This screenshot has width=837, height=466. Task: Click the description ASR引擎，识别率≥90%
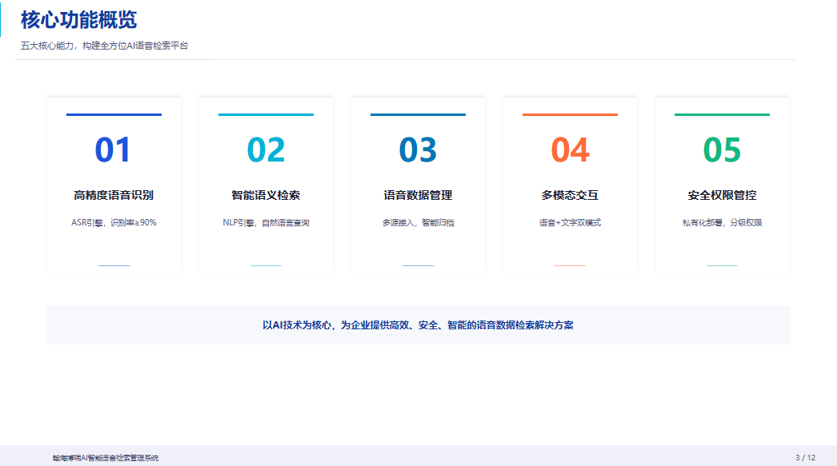114,223
